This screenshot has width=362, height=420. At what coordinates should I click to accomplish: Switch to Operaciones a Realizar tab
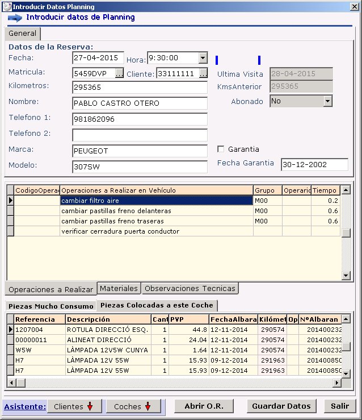click(50, 289)
